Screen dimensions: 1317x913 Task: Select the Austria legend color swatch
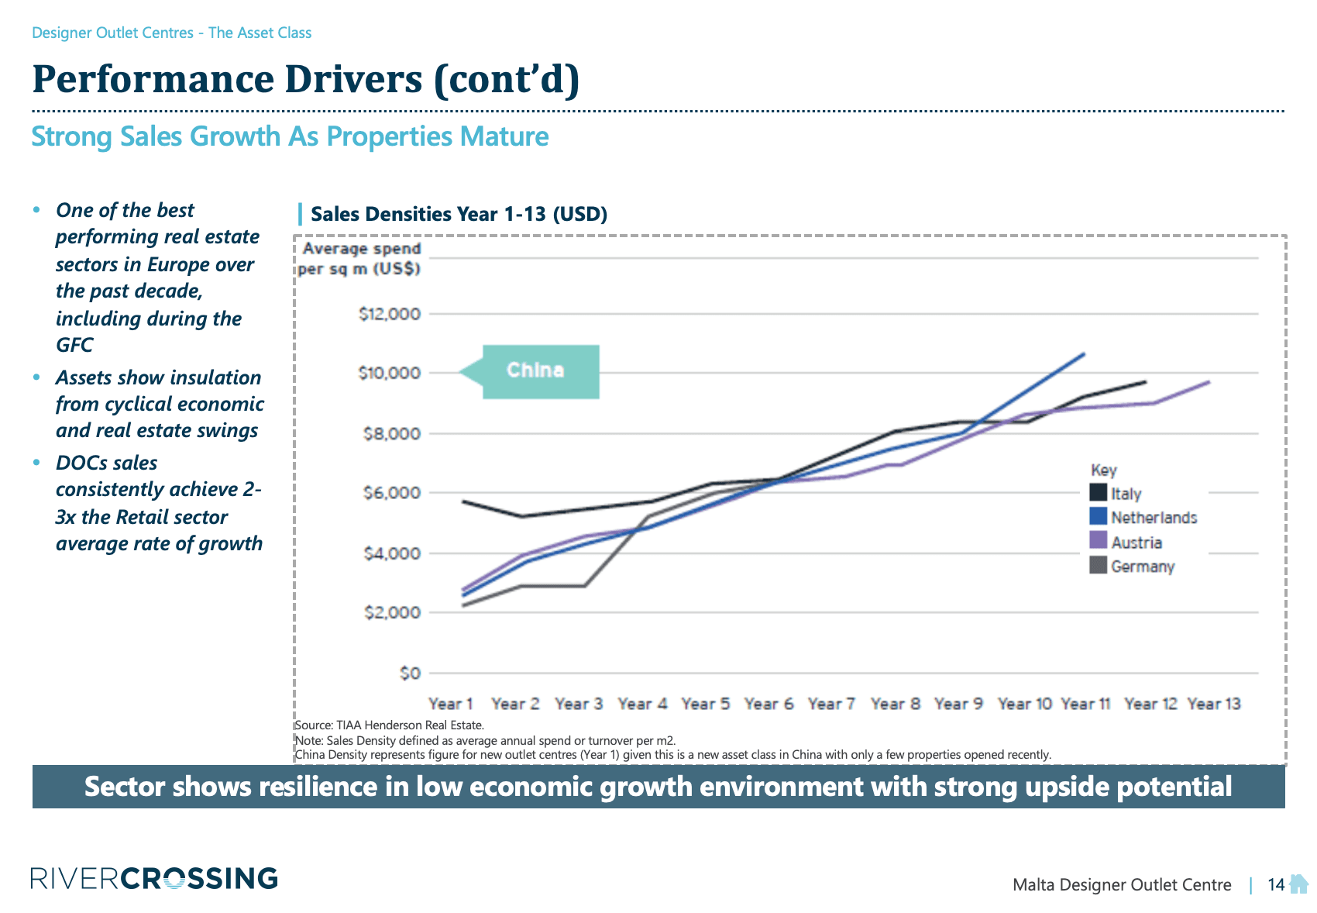click(x=1098, y=541)
